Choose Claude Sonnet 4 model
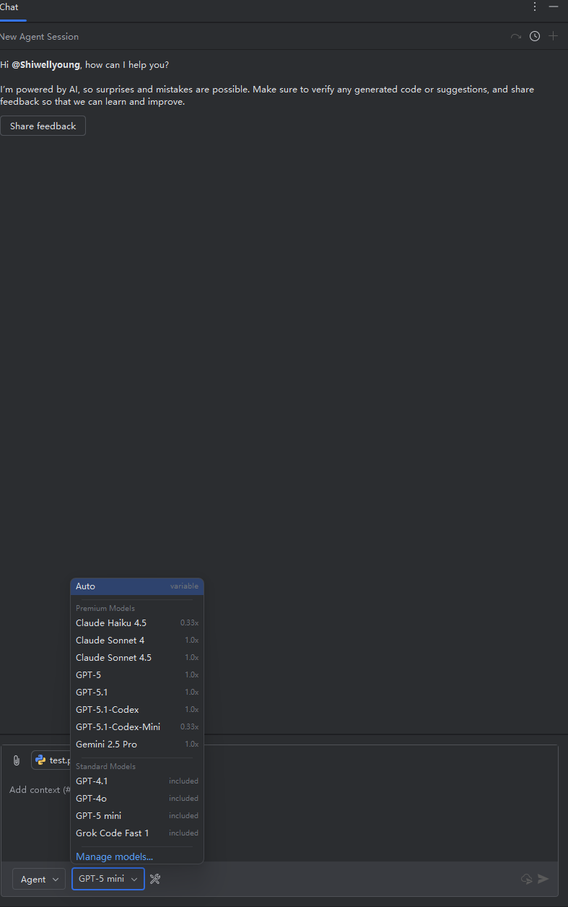Image resolution: width=568 pixels, height=907 pixels. click(x=137, y=640)
